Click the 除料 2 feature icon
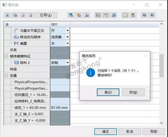This screenshot has width=168, height=137. [16, 63]
